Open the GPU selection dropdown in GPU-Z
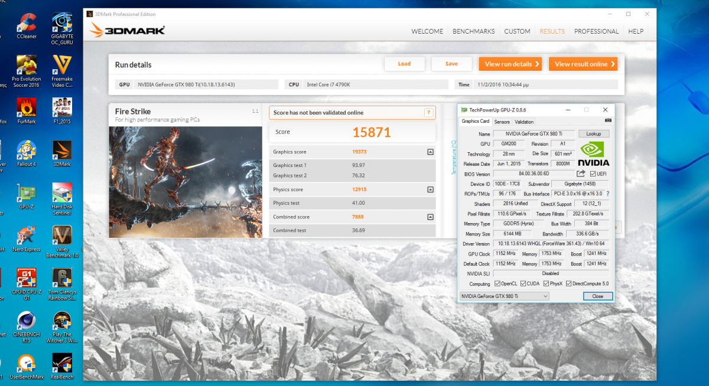This screenshot has height=386, width=709. (504, 296)
